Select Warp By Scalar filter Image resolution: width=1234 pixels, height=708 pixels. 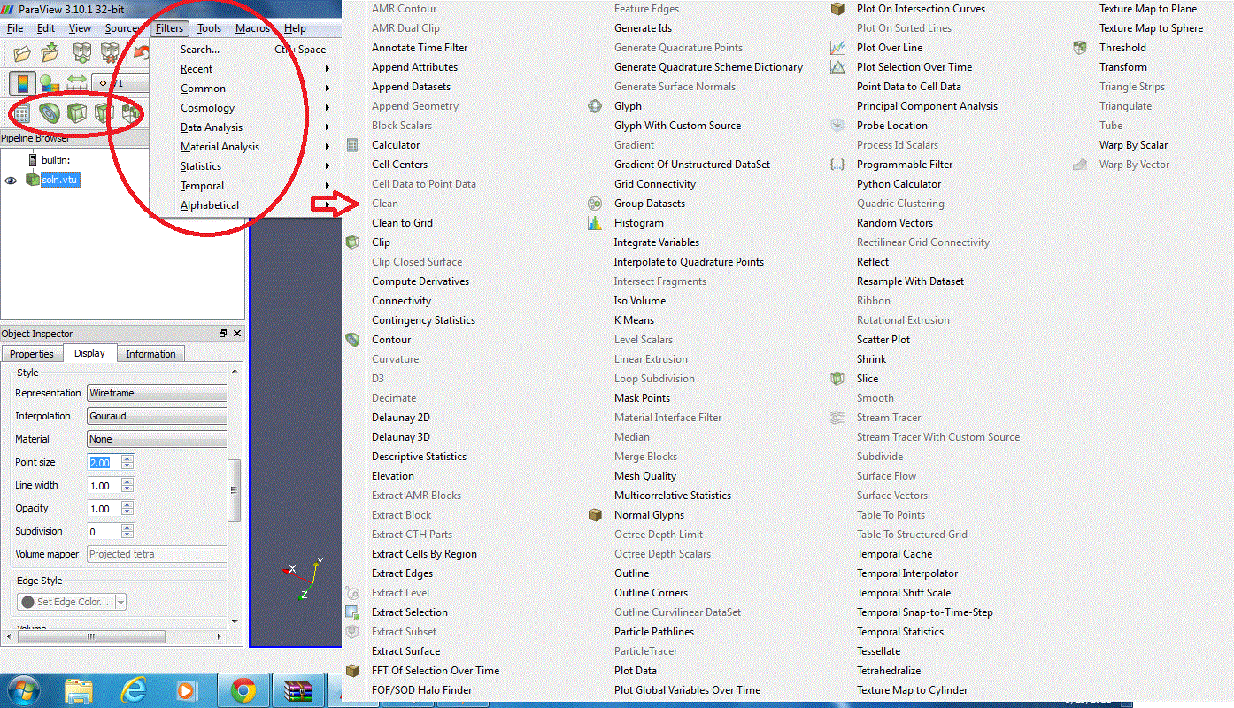(1133, 145)
